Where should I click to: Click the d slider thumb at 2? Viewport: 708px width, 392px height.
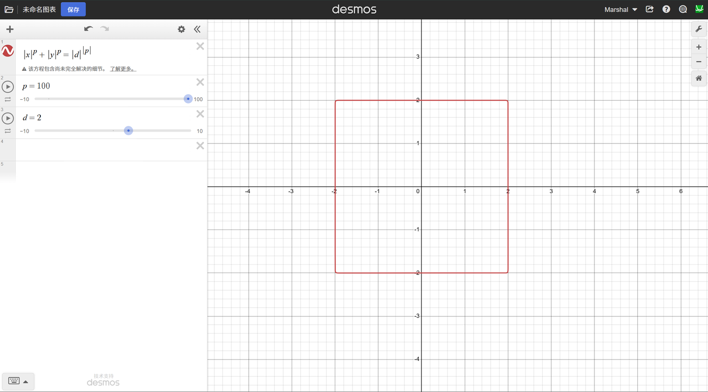tap(128, 131)
